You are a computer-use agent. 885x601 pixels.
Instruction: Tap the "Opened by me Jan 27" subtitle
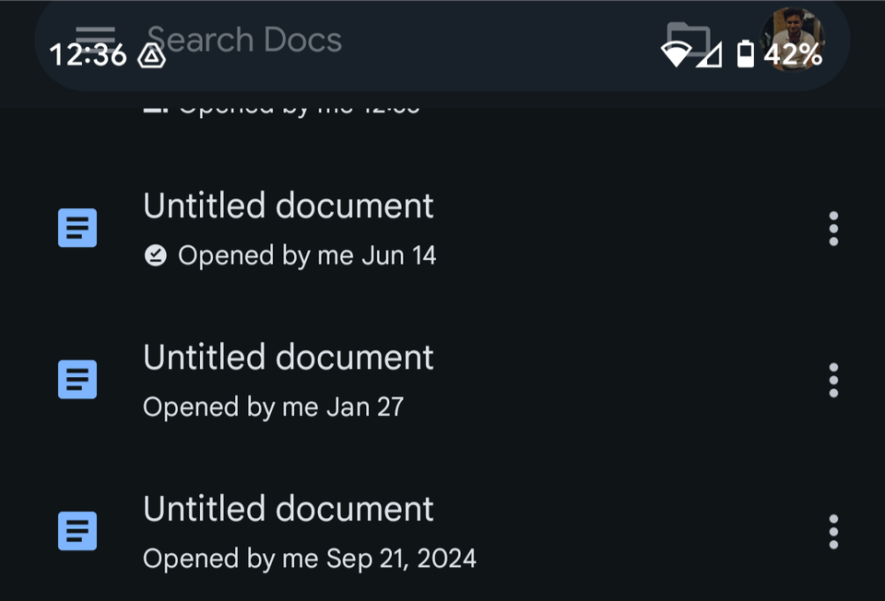(273, 407)
